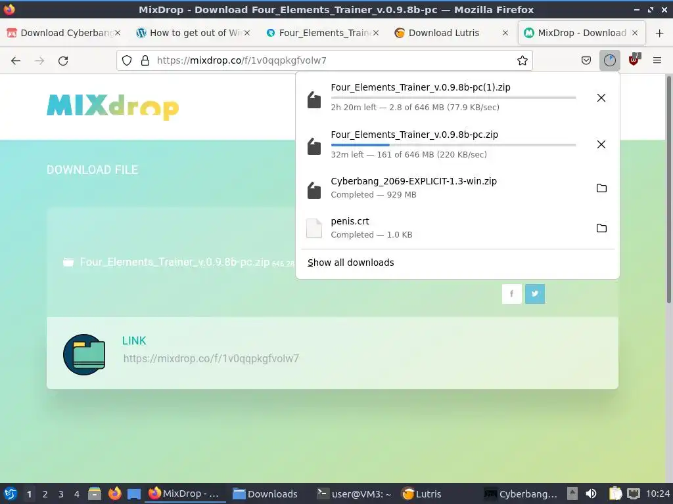Viewport: 673px width, 504px height.
Task: Close the How to get out of tab
Action: coord(247,33)
